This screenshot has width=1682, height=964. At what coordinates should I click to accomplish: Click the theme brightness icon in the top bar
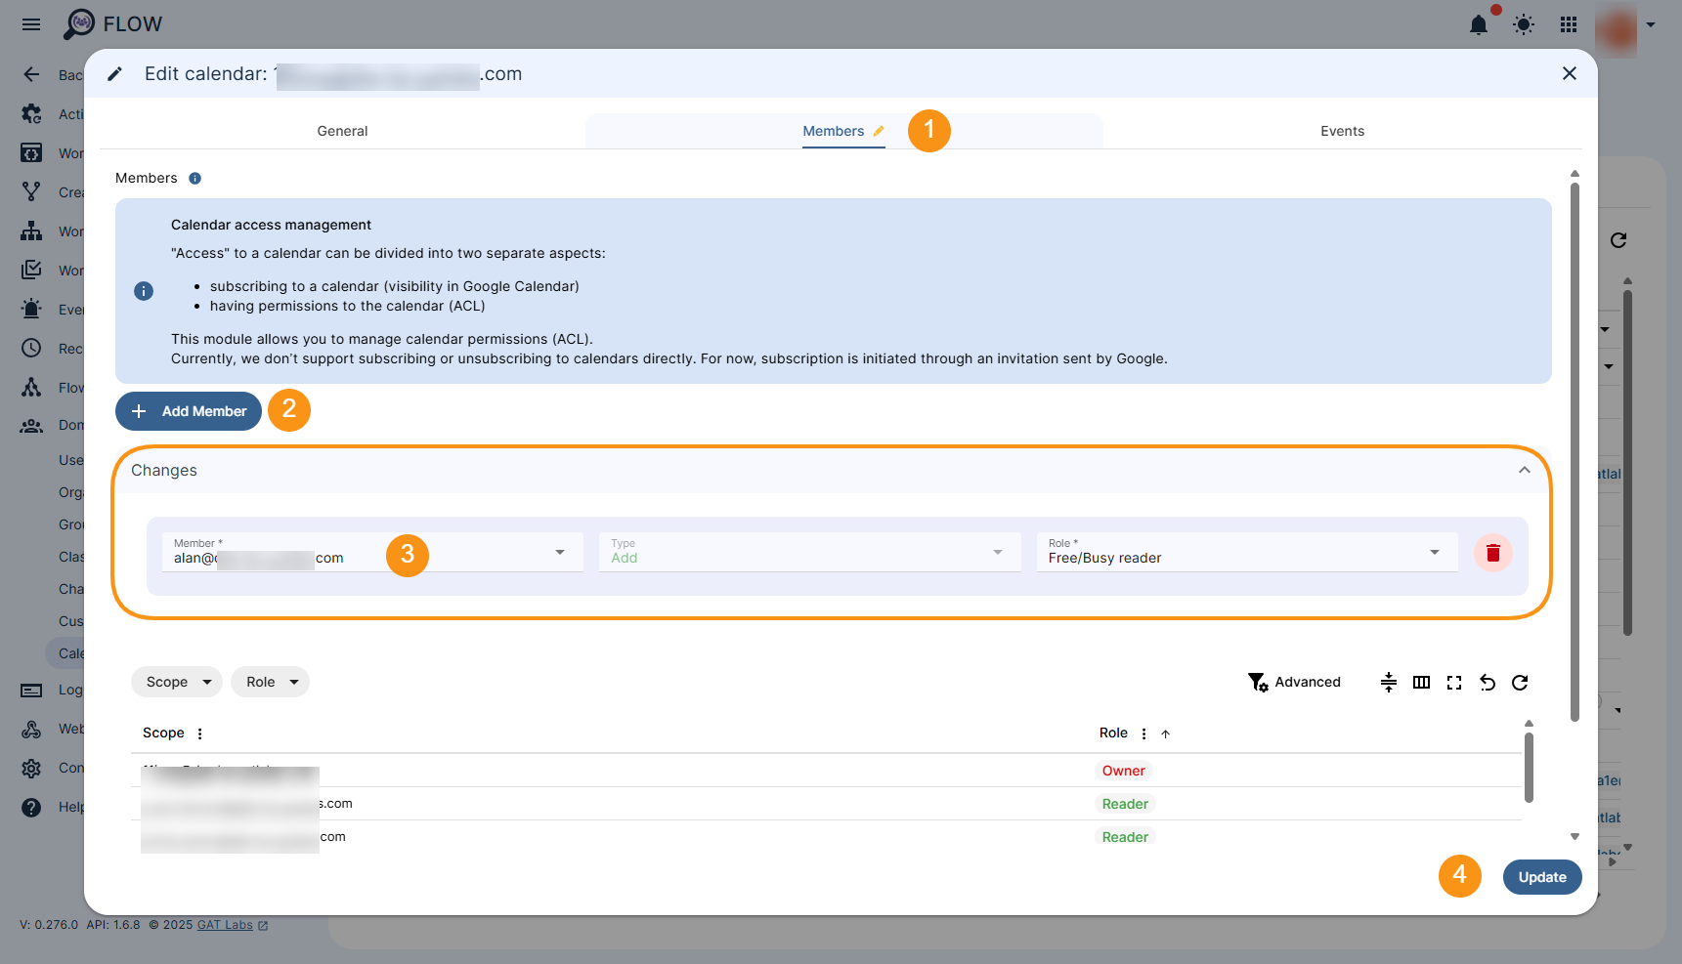(x=1523, y=24)
